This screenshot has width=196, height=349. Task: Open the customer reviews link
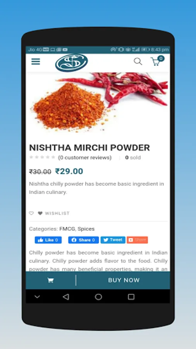(85, 157)
